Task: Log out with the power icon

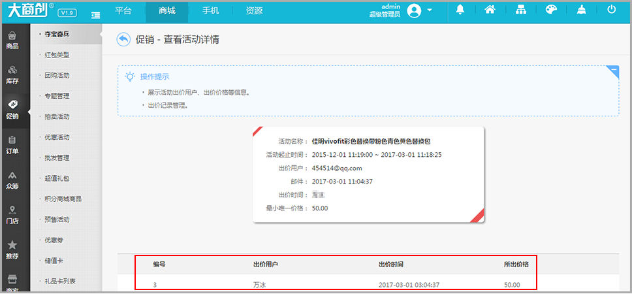Action: tap(612, 10)
